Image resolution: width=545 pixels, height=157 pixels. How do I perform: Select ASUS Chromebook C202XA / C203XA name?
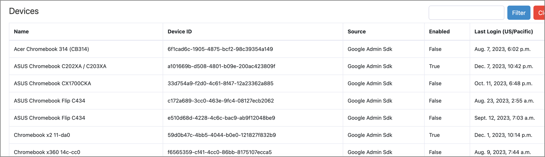(x=60, y=66)
